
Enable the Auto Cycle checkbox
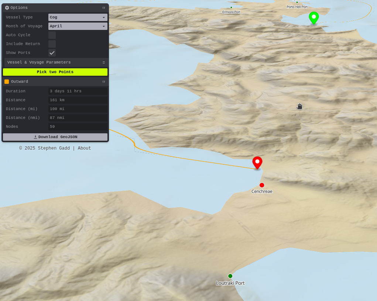(52, 35)
